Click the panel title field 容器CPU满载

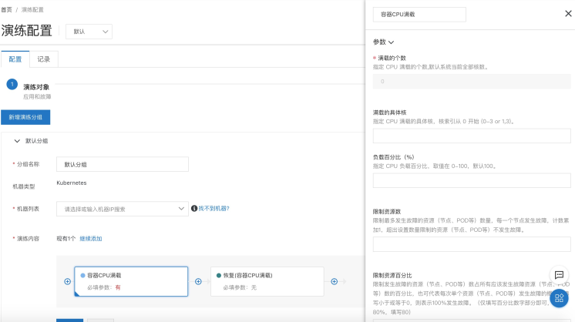pyautogui.click(x=419, y=15)
